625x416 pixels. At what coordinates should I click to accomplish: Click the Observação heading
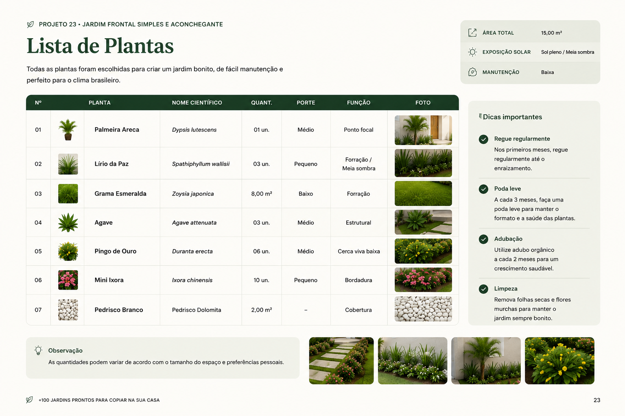tap(66, 351)
